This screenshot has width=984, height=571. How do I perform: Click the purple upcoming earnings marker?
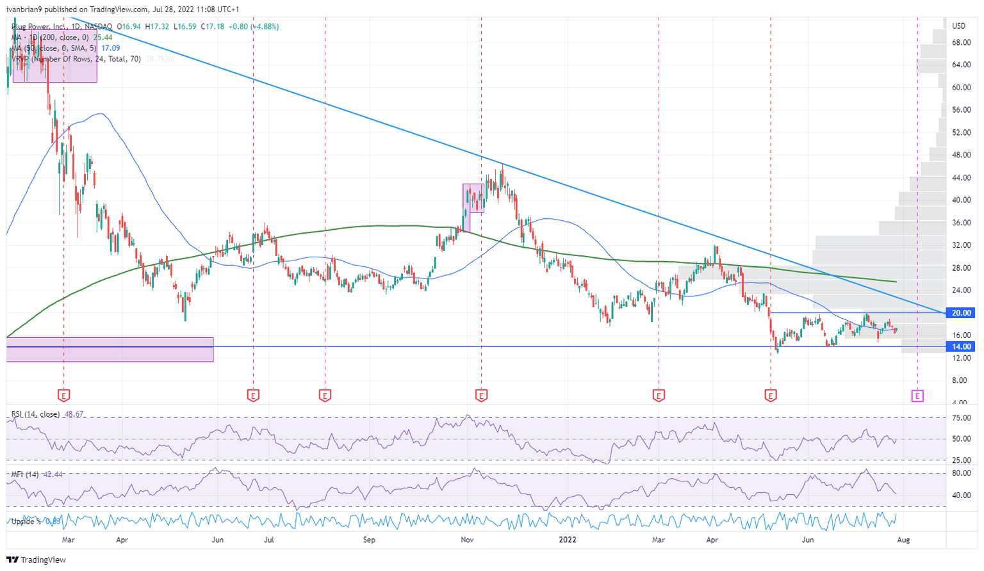(918, 396)
